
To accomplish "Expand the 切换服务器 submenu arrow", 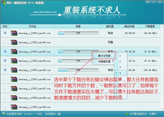I will pyautogui.click(x=113, y=61).
